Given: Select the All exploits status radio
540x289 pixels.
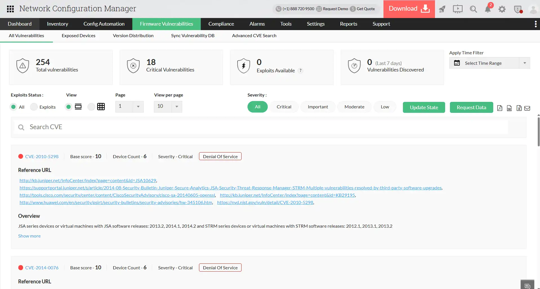Looking at the screenshot, I should tap(13, 107).
